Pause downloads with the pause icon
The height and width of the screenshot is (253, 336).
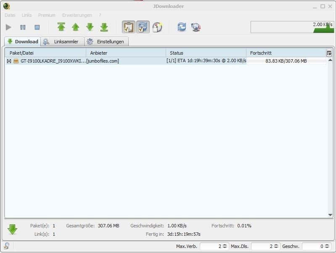point(23,27)
